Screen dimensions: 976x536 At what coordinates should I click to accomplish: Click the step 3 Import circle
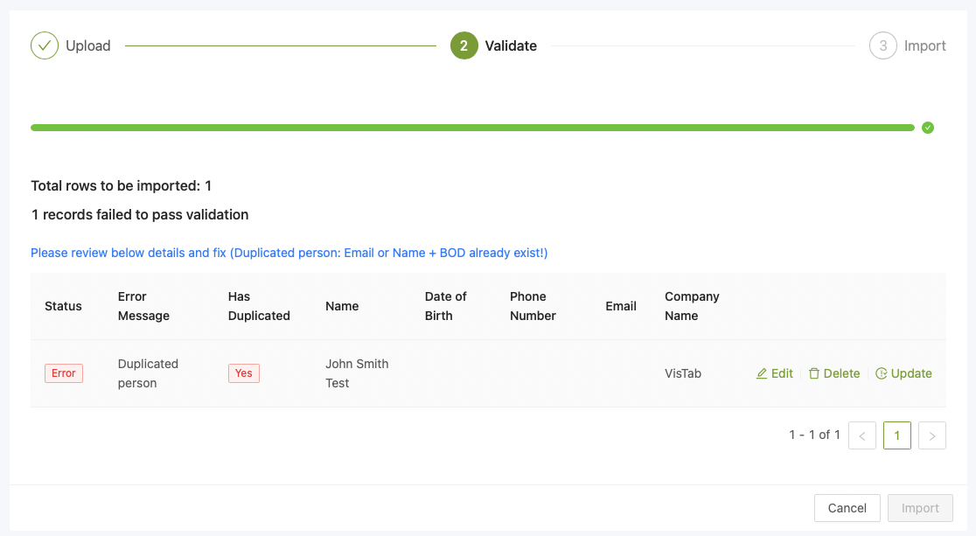click(x=883, y=45)
